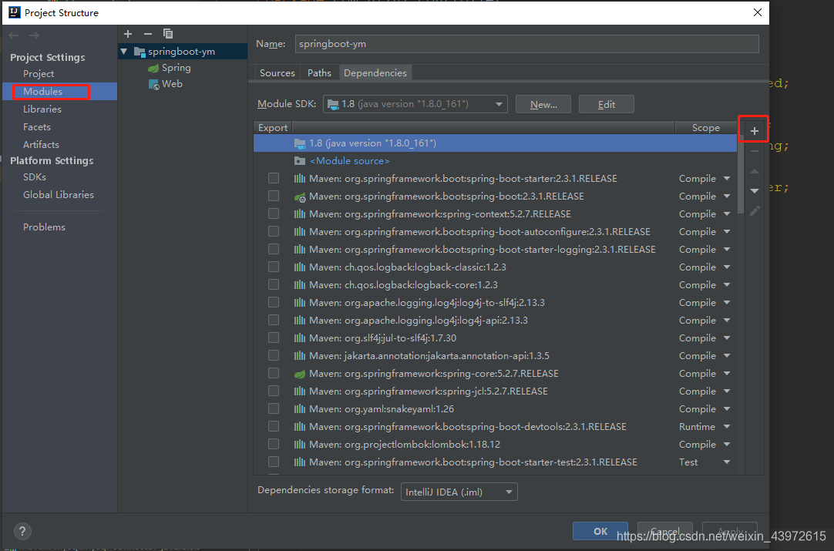834x551 pixels.
Task: Click the logback-classic library icon
Action: point(300,267)
